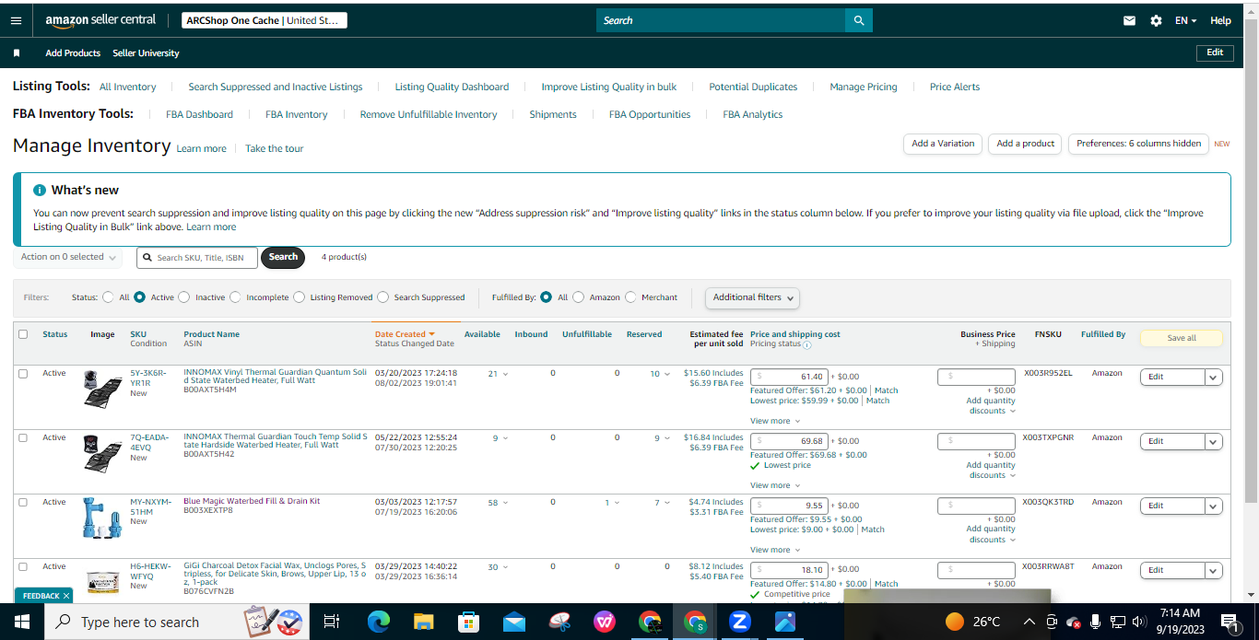Check the box for SKU H6-HEKW-WFYQ

pyautogui.click(x=23, y=566)
